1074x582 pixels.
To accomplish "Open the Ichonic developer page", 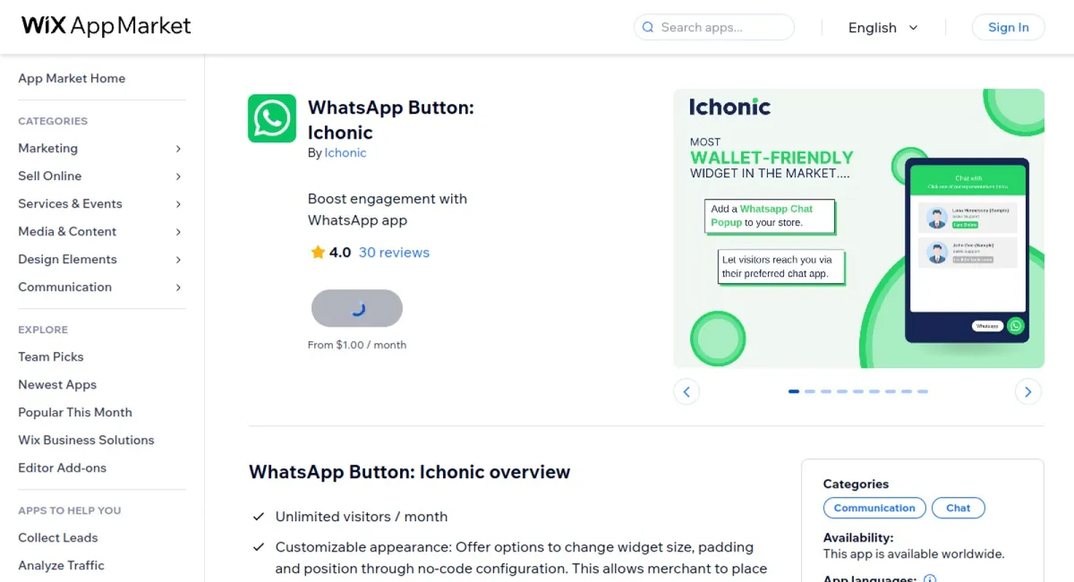I will coord(345,152).
